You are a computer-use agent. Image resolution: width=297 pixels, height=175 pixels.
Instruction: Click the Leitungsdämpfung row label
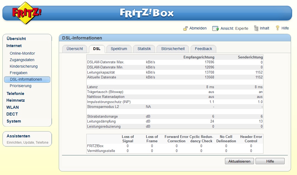101,121
